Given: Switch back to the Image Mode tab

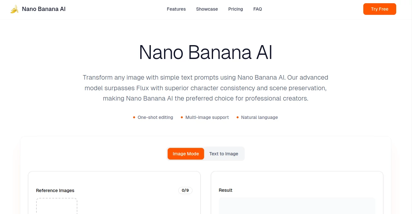Looking at the screenshot, I should [x=186, y=154].
